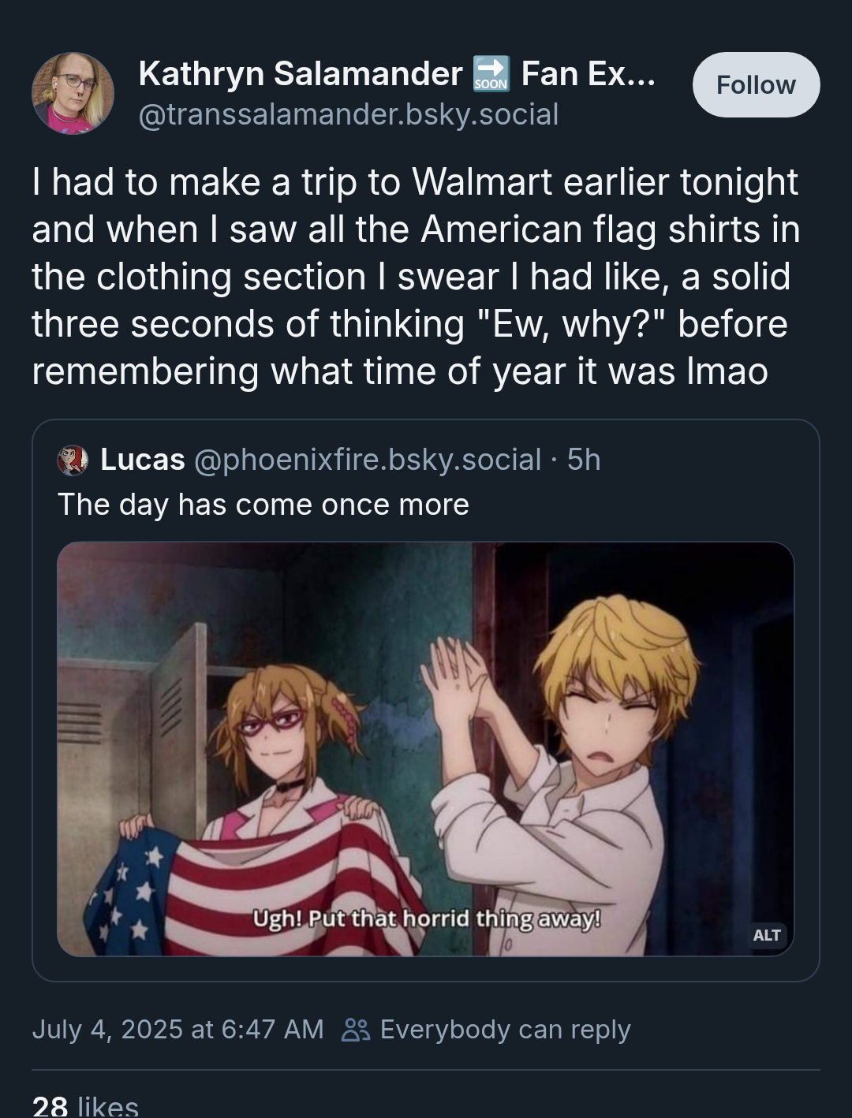Click the July 4, 2025 at 6:47 AM timestamp
852x1118 pixels.
point(177,1030)
